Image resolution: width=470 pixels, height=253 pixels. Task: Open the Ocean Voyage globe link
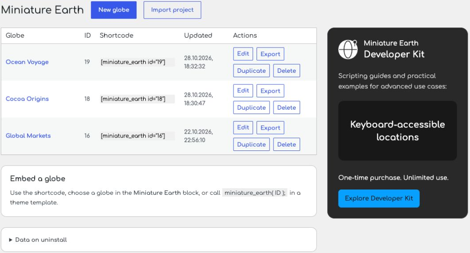pyautogui.click(x=27, y=62)
